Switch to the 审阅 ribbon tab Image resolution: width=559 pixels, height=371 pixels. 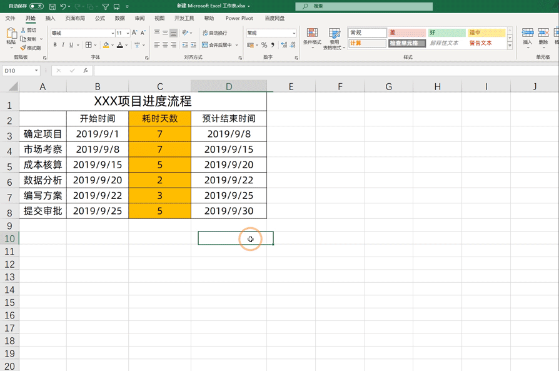[x=140, y=18]
